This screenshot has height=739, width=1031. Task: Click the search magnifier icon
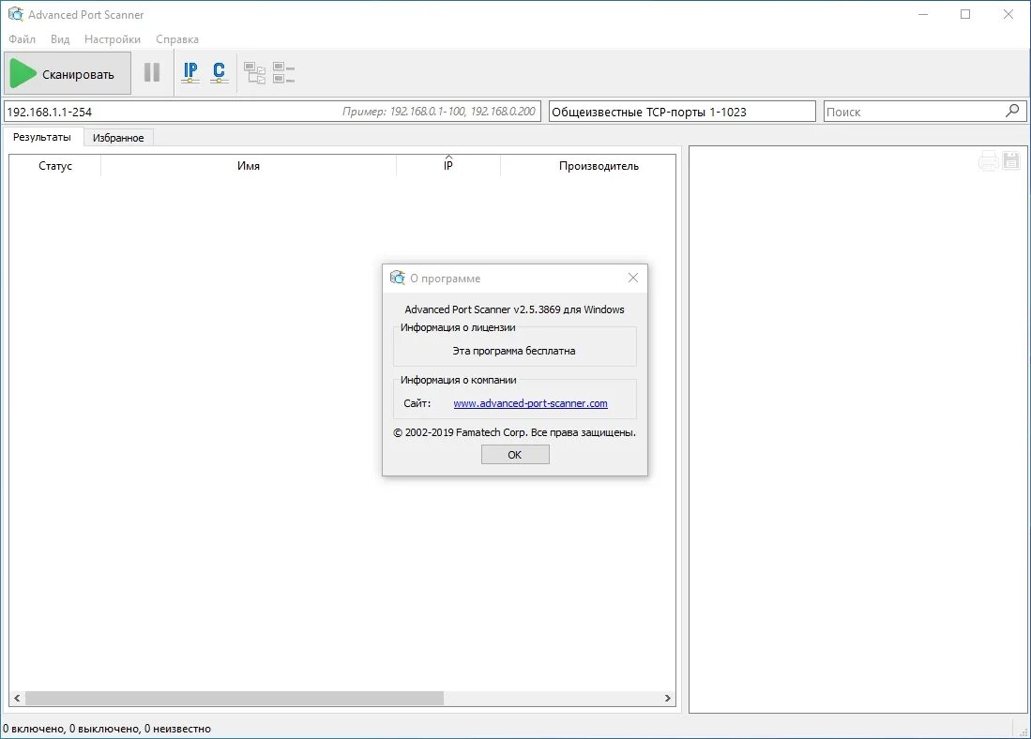click(1012, 111)
